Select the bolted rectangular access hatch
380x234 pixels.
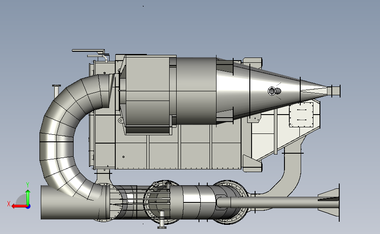coord(301,115)
